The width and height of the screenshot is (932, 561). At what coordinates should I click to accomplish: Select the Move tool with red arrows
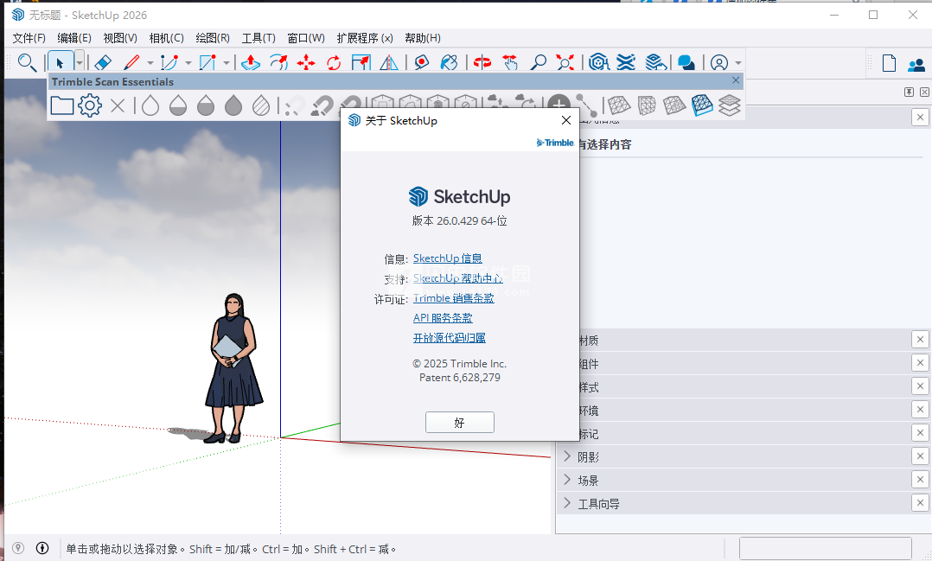[x=306, y=62]
